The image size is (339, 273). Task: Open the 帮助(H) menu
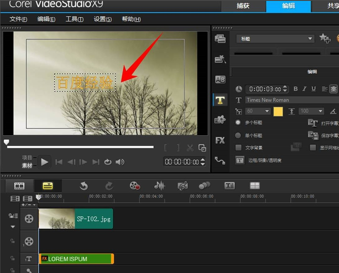click(x=131, y=19)
